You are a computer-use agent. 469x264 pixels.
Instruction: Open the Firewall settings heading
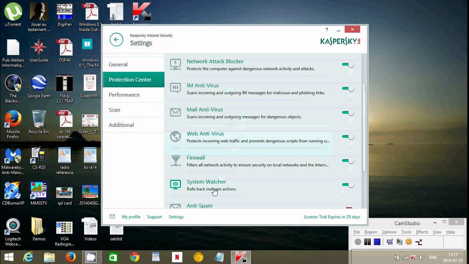[x=196, y=158]
